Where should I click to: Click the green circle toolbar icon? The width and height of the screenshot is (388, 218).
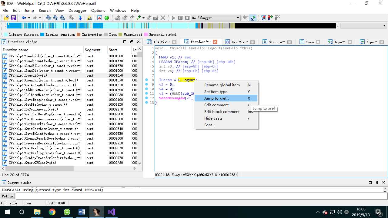(x=107, y=18)
